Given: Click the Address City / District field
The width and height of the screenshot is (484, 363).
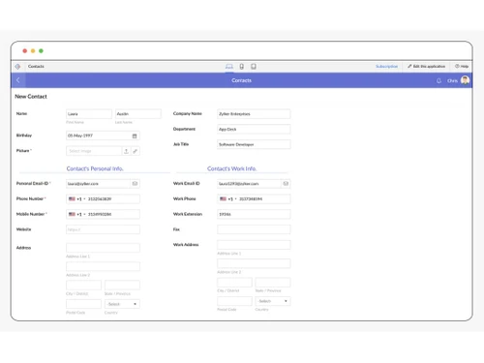Looking at the screenshot, I should click(83, 286).
